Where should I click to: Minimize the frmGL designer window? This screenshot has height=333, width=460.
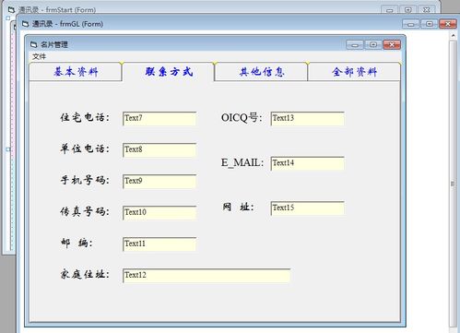coord(411,24)
